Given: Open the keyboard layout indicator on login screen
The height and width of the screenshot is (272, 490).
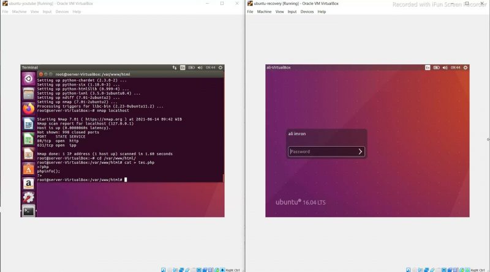Looking at the screenshot, I should click(428, 67).
